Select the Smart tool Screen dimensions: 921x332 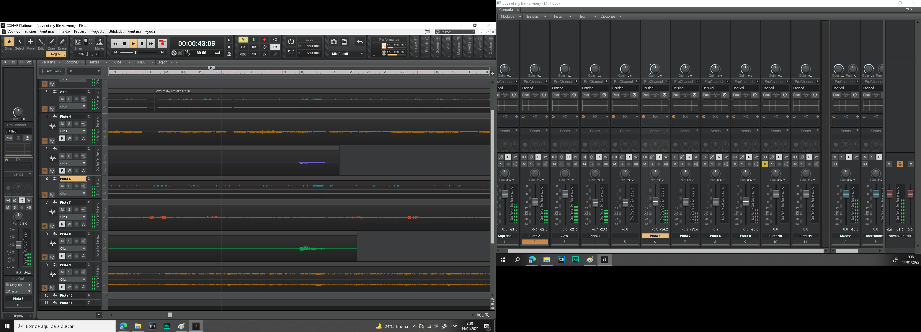pos(9,42)
